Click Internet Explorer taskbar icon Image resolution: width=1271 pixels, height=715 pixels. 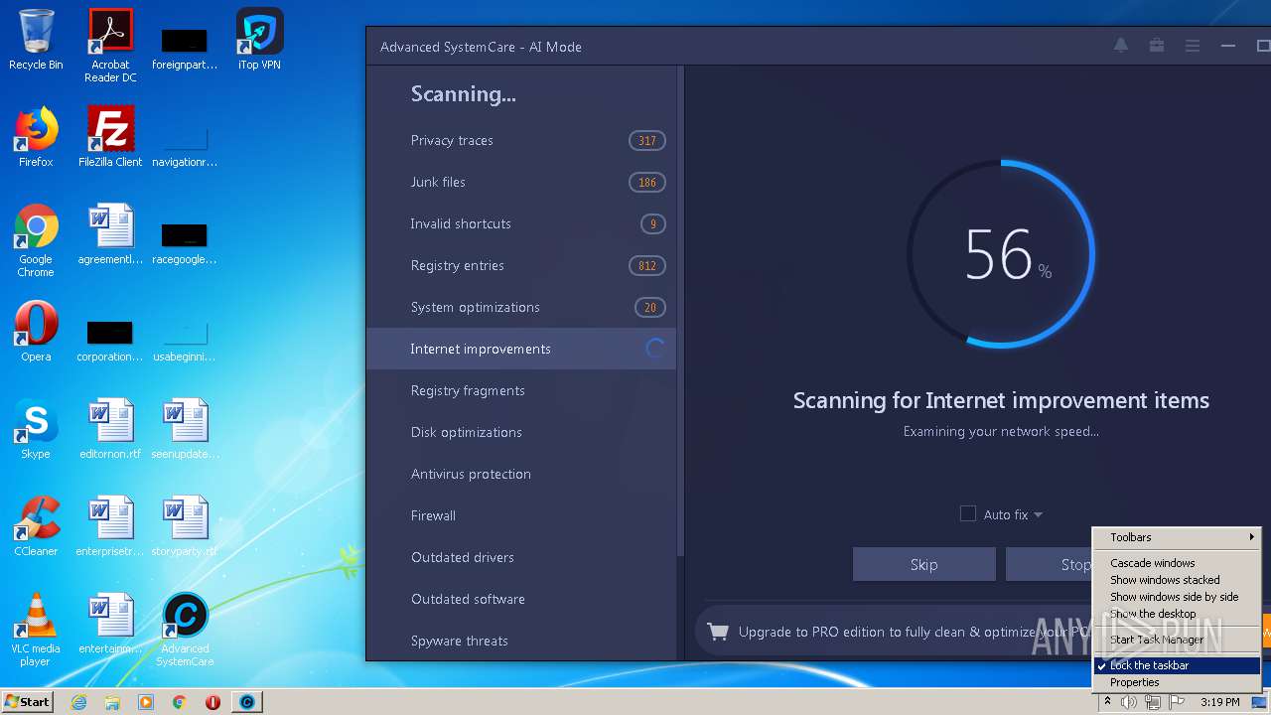click(x=78, y=702)
